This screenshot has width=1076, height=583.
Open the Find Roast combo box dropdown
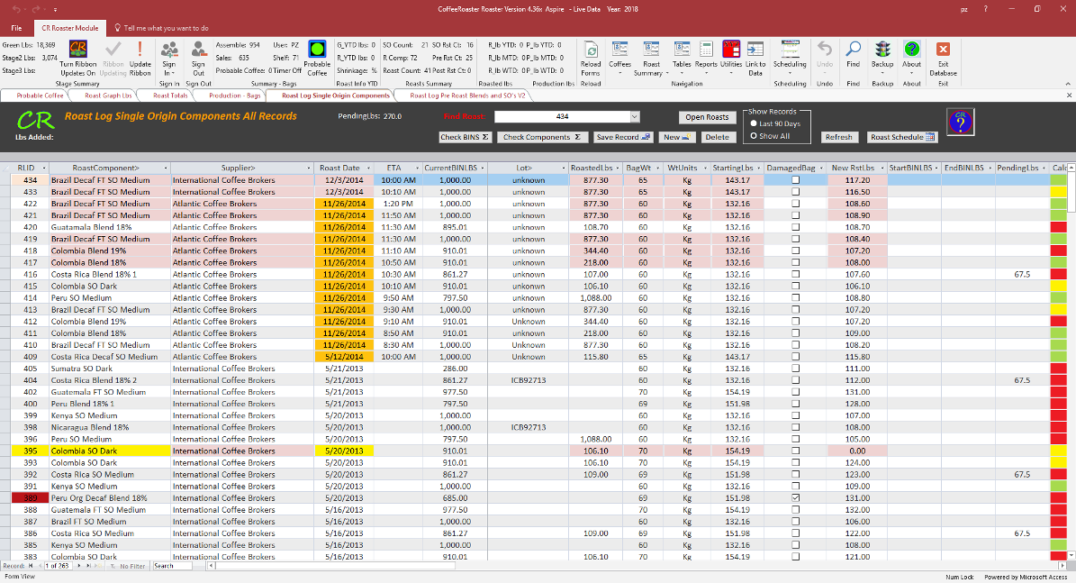pos(634,117)
